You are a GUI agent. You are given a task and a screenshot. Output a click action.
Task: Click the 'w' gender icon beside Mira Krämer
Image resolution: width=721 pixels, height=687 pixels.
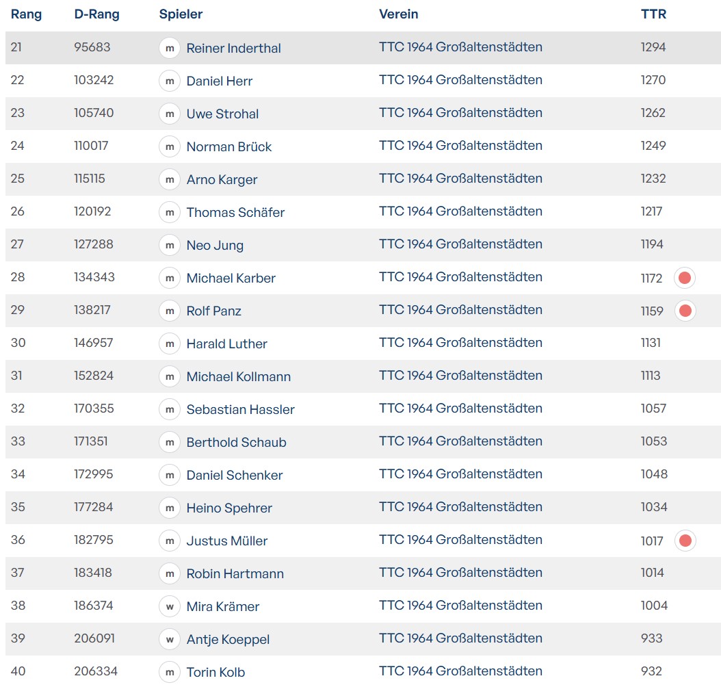pyautogui.click(x=169, y=606)
